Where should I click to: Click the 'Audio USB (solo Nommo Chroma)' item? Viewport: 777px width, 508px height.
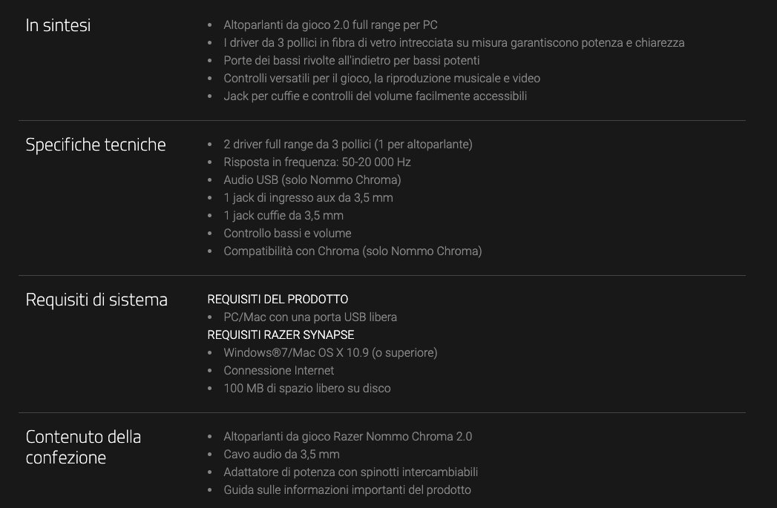coord(312,179)
